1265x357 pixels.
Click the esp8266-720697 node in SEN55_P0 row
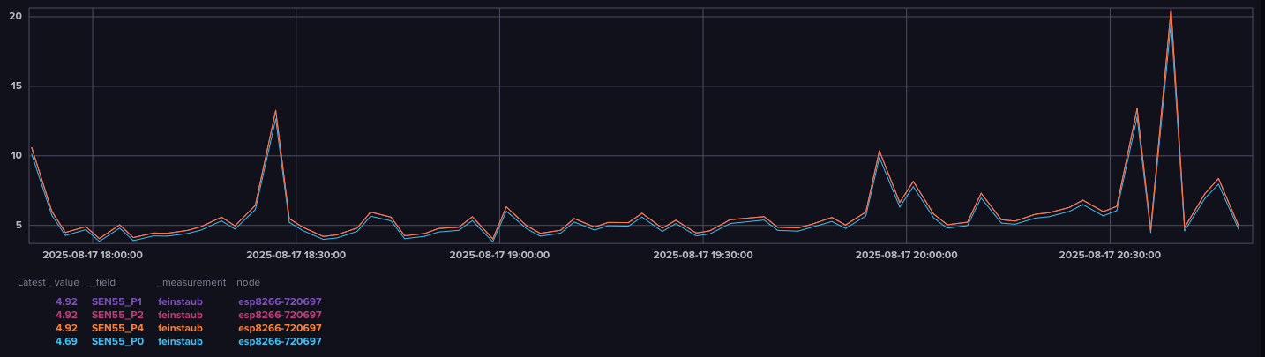coord(280,341)
